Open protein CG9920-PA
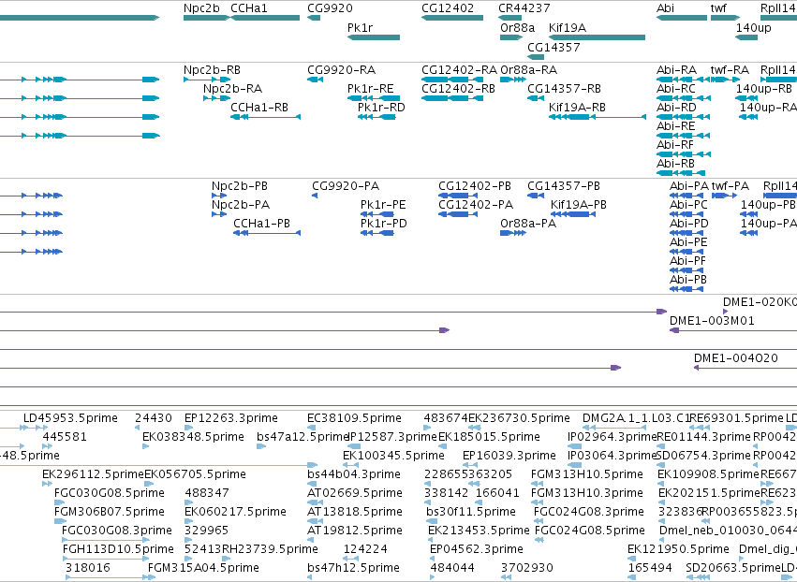 point(346,186)
